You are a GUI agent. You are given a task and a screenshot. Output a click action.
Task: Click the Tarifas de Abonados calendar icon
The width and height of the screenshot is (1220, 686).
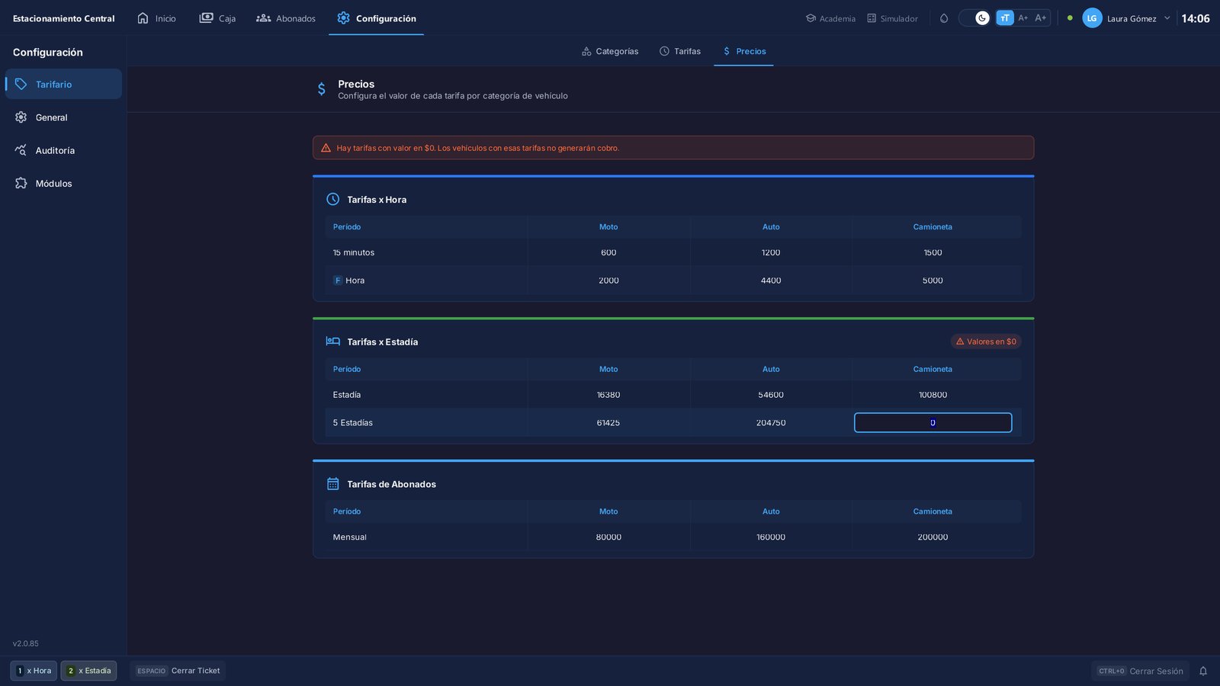coord(332,484)
